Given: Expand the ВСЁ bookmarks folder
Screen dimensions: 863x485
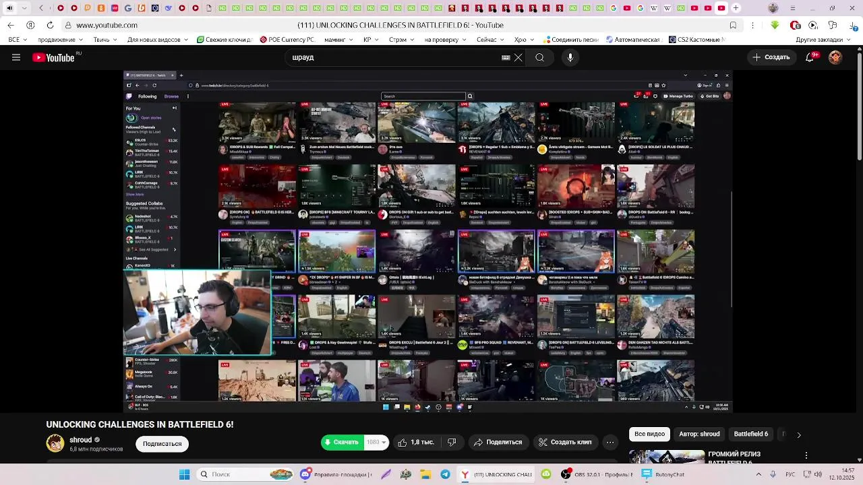Looking at the screenshot, I should [17, 40].
